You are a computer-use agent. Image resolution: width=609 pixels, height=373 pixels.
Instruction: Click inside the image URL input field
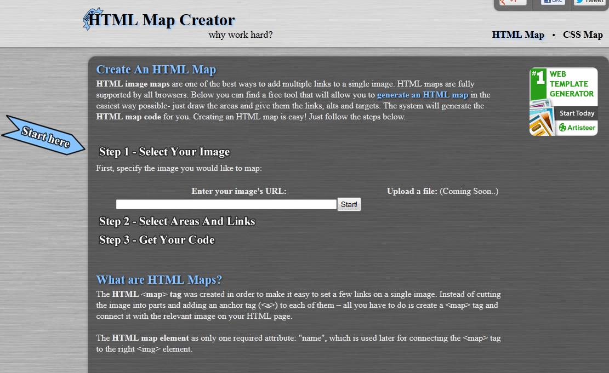pos(225,204)
